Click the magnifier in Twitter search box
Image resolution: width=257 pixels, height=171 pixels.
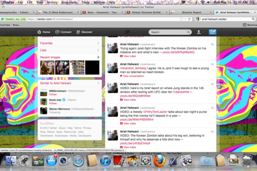[188, 32]
